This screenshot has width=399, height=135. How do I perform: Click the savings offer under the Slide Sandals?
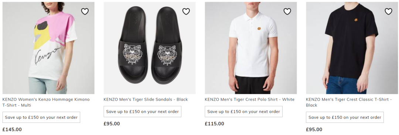point(143,112)
